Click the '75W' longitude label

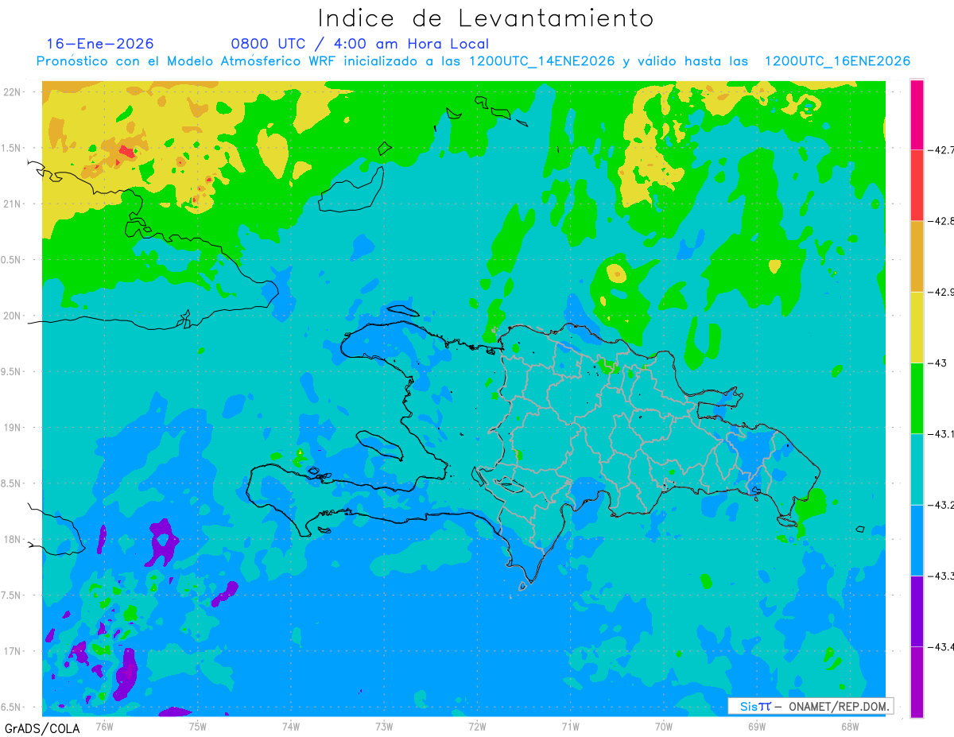click(x=197, y=726)
